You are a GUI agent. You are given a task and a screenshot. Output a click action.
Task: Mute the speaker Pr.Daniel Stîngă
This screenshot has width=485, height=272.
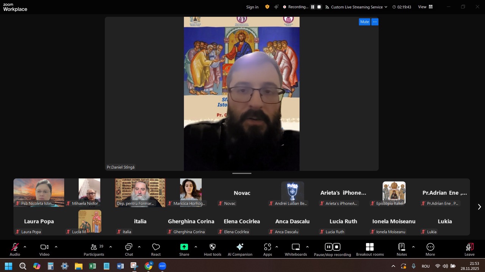(x=364, y=22)
